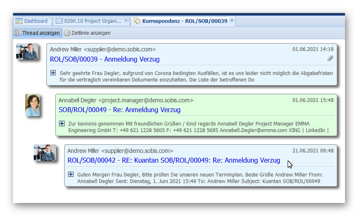
Task: Switch to Zeitlinie anzeigen view
Action: tap(87, 33)
